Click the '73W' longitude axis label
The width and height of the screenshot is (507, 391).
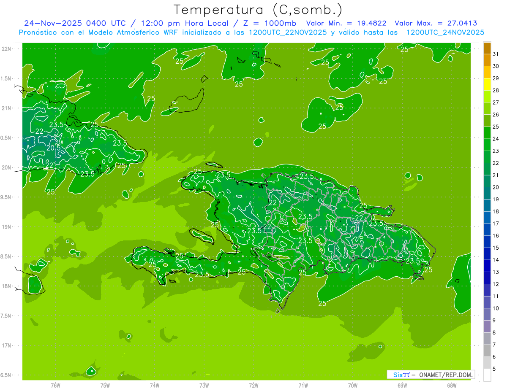204,386
